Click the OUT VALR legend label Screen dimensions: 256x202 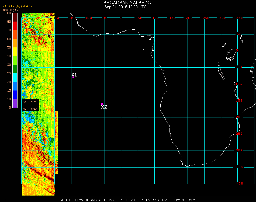point(34,106)
